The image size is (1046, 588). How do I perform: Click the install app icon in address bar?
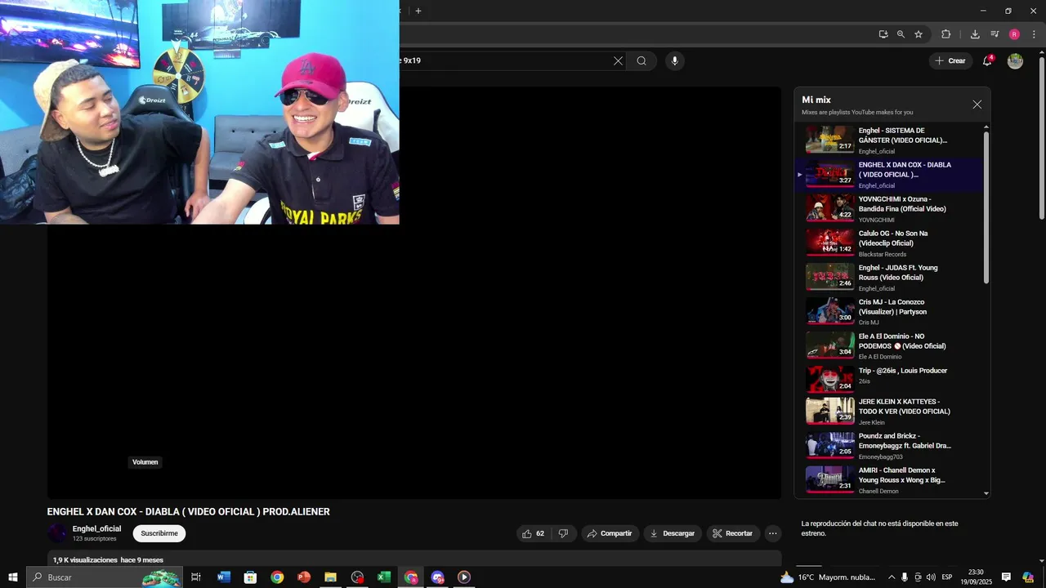click(883, 34)
